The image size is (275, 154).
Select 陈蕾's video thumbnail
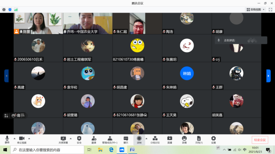click(38, 23)
